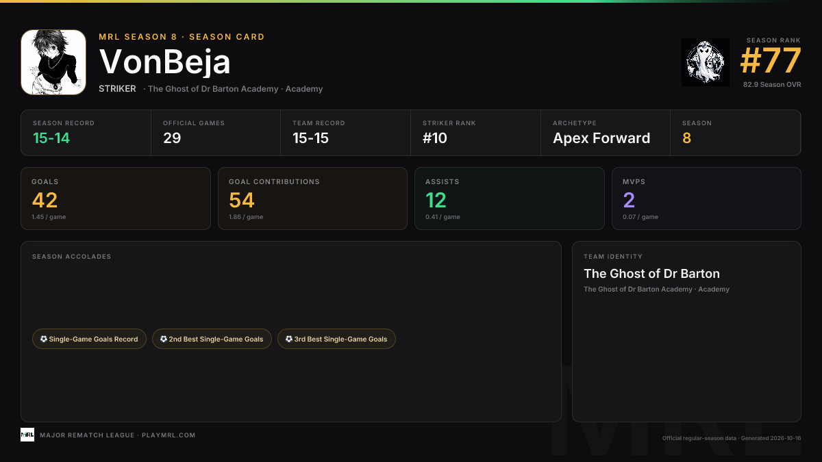Screen dimensions: 822x462
Task: Click the Official regular-season data generated note
Action: [x=731, y=438]
